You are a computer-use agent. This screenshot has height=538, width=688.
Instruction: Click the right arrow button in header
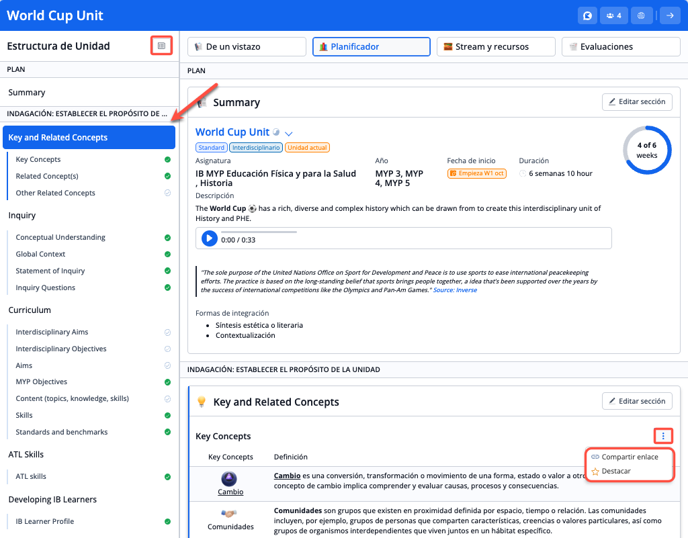[669, 16]
